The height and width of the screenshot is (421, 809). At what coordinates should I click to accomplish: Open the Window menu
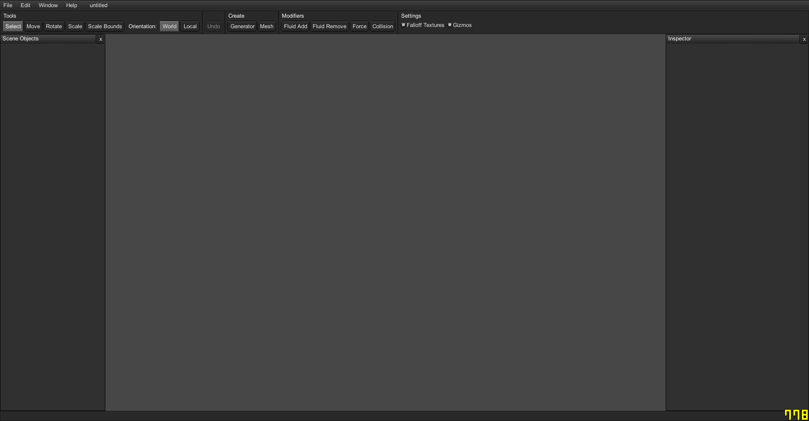click(x=48, y=5)
